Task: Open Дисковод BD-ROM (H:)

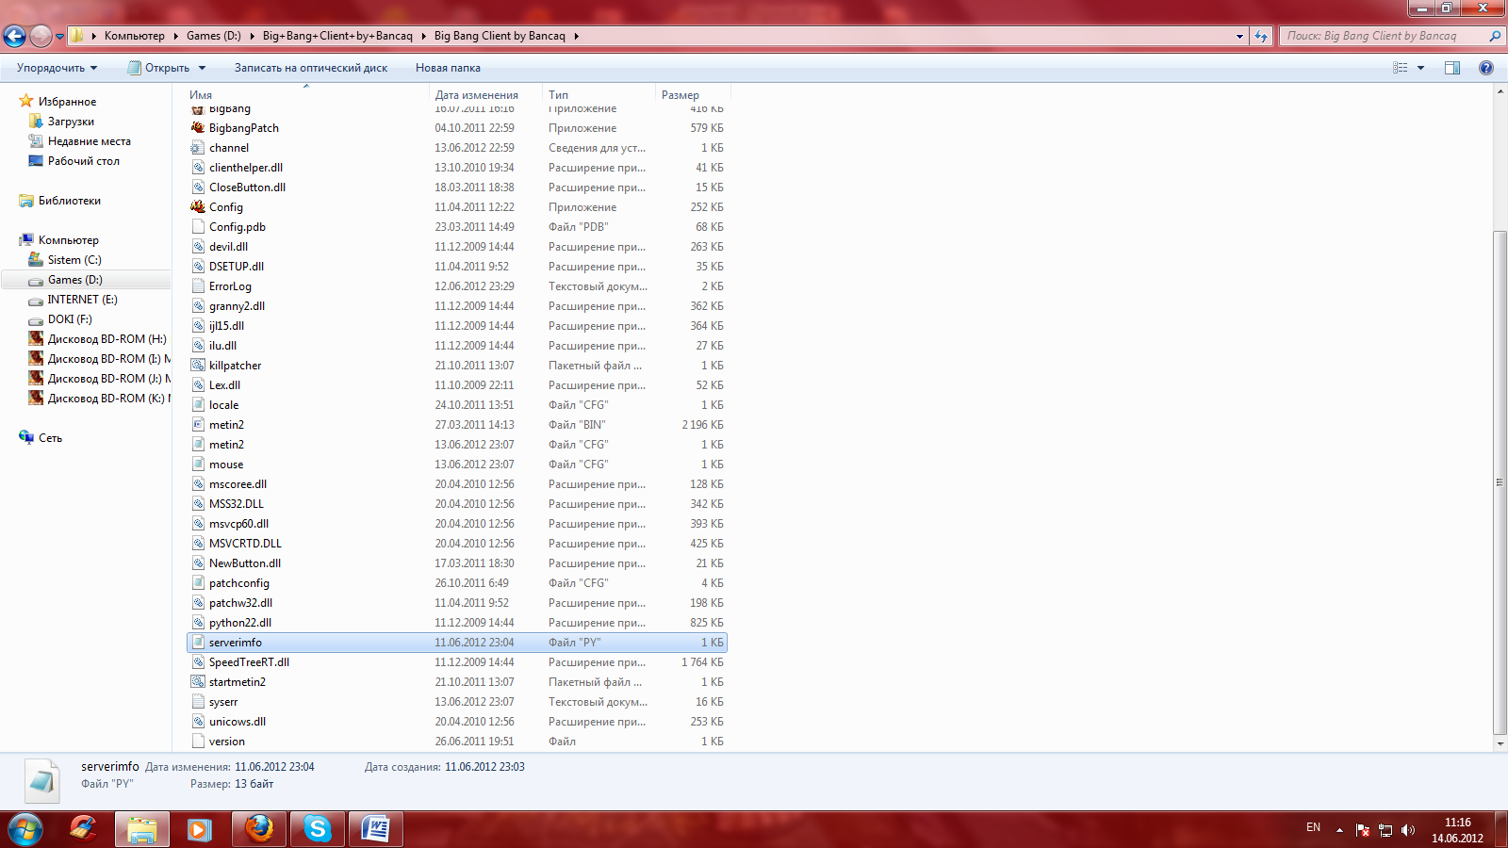Action: pyautogui.click(x=107, y=339)
